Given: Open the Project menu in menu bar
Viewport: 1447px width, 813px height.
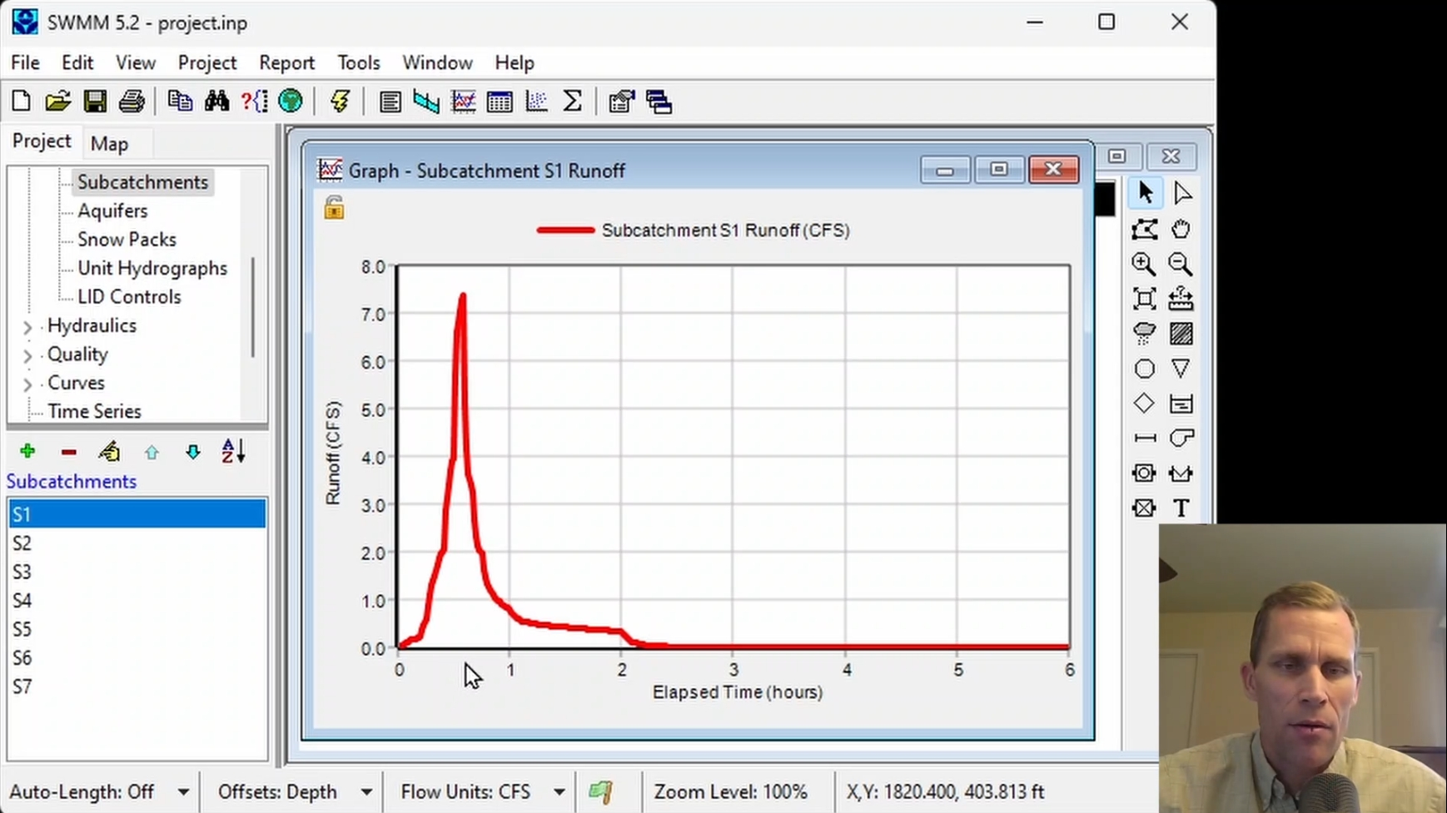Looking at the screenshot, I should click(x=207, y=63).
